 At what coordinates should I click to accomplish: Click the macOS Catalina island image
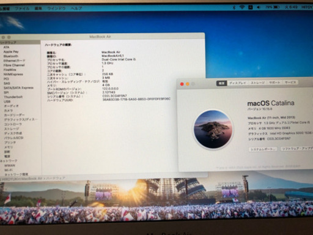coord(213,130)
